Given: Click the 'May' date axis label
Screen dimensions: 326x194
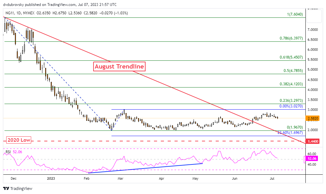Looking at the screenshot, I should pyautogui.click(x=195, y=178).
